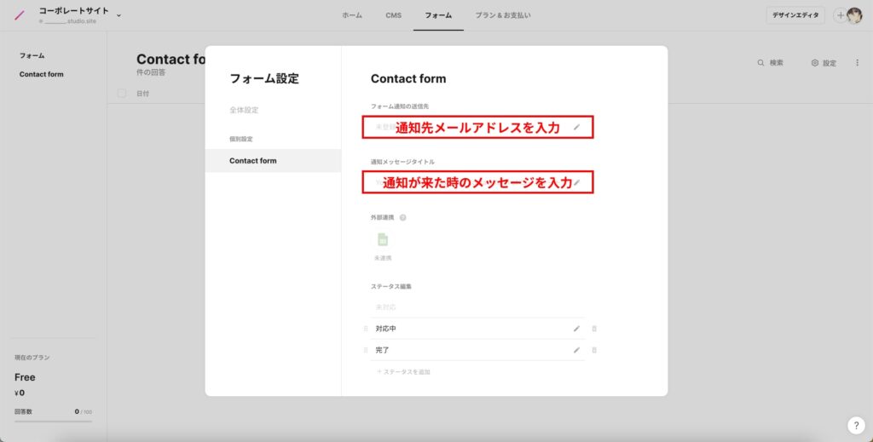
Task: Open 全体設定 in form settings
Action: (244, 110)
